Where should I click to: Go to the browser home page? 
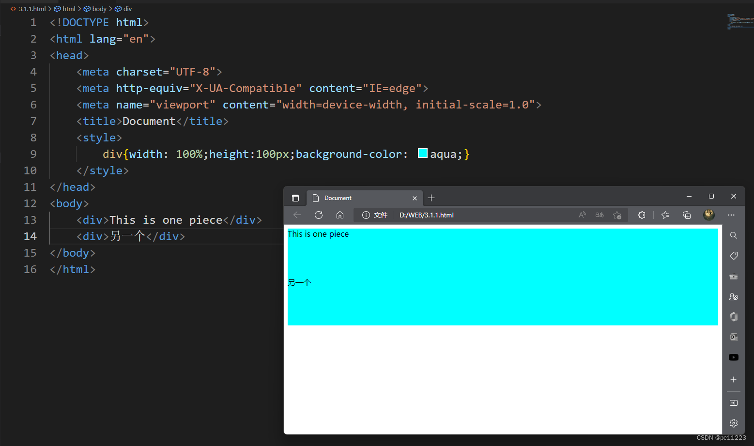[340, 215]
